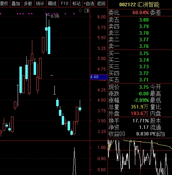Select 卖二 price 3.77

[144, 40]
